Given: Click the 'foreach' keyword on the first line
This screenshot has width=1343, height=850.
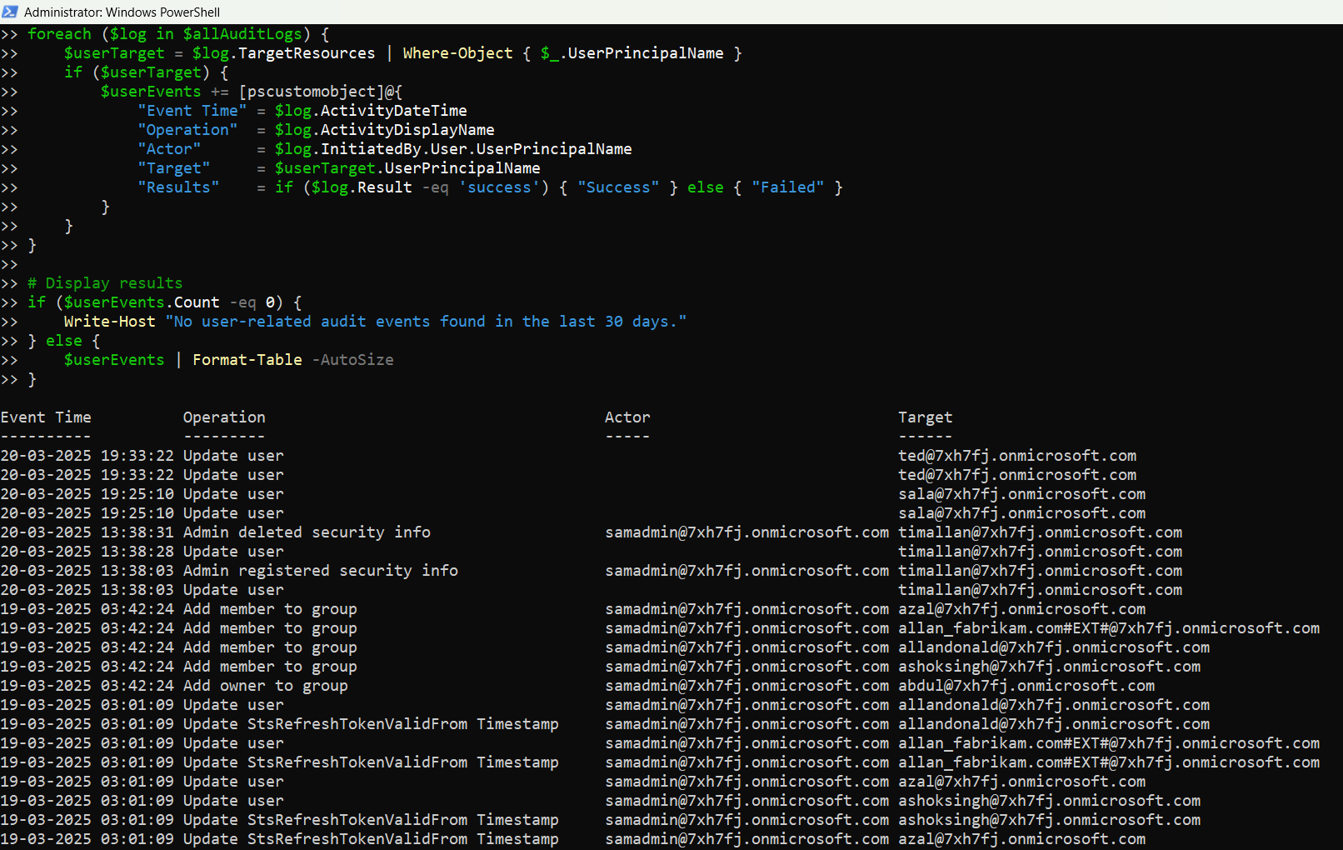Looking at the screenshot, I should tap(59, 34).
